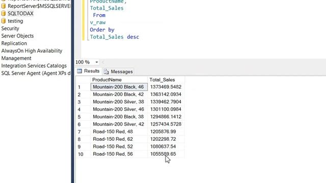Click the ReportServer database cylinder icon

pyautogui.click(x=4, y=6)
